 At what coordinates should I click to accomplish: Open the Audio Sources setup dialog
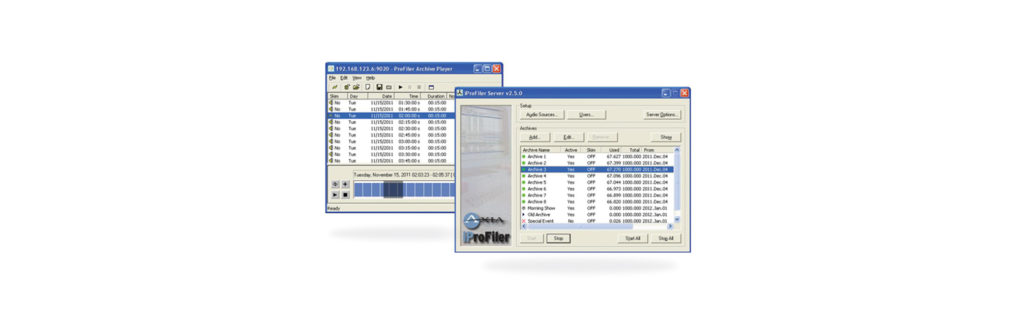pos(542,115)
